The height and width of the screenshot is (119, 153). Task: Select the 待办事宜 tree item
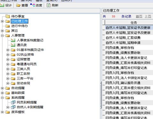pyautogui.click(x=18, y=16)
